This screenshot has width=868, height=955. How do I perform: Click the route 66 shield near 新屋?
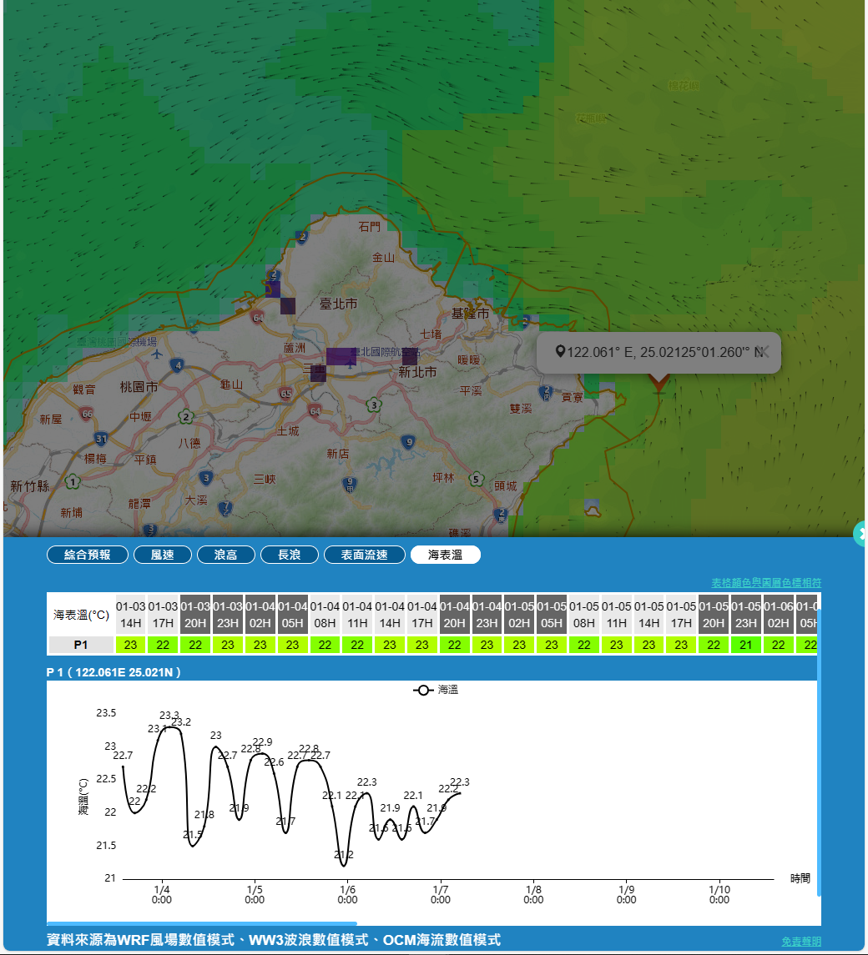87,412
